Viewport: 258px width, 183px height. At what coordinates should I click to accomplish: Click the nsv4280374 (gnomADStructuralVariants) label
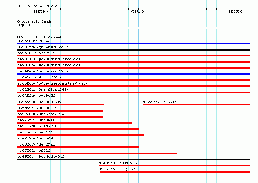coord(50,65)
